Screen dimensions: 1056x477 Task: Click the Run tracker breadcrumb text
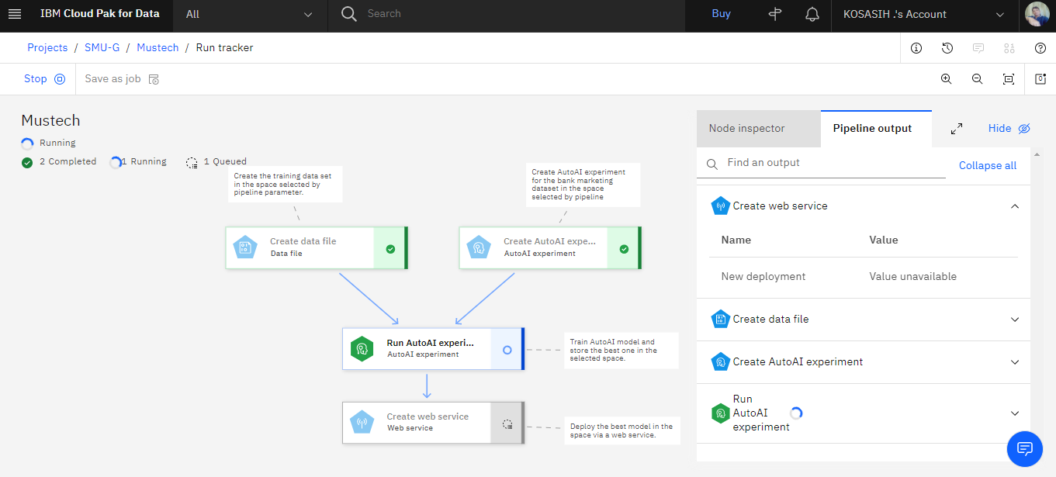click(224, 47)
